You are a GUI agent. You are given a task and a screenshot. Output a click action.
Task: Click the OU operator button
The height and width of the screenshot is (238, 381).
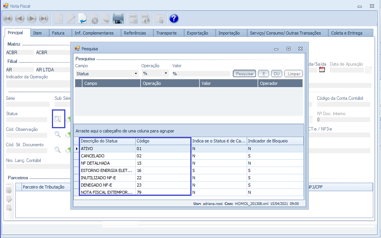[276, 73]
